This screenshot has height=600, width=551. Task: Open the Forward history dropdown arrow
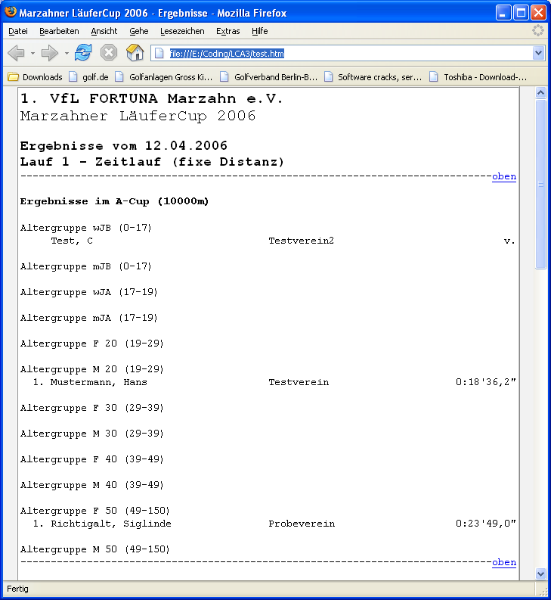(x=67, y=53)
